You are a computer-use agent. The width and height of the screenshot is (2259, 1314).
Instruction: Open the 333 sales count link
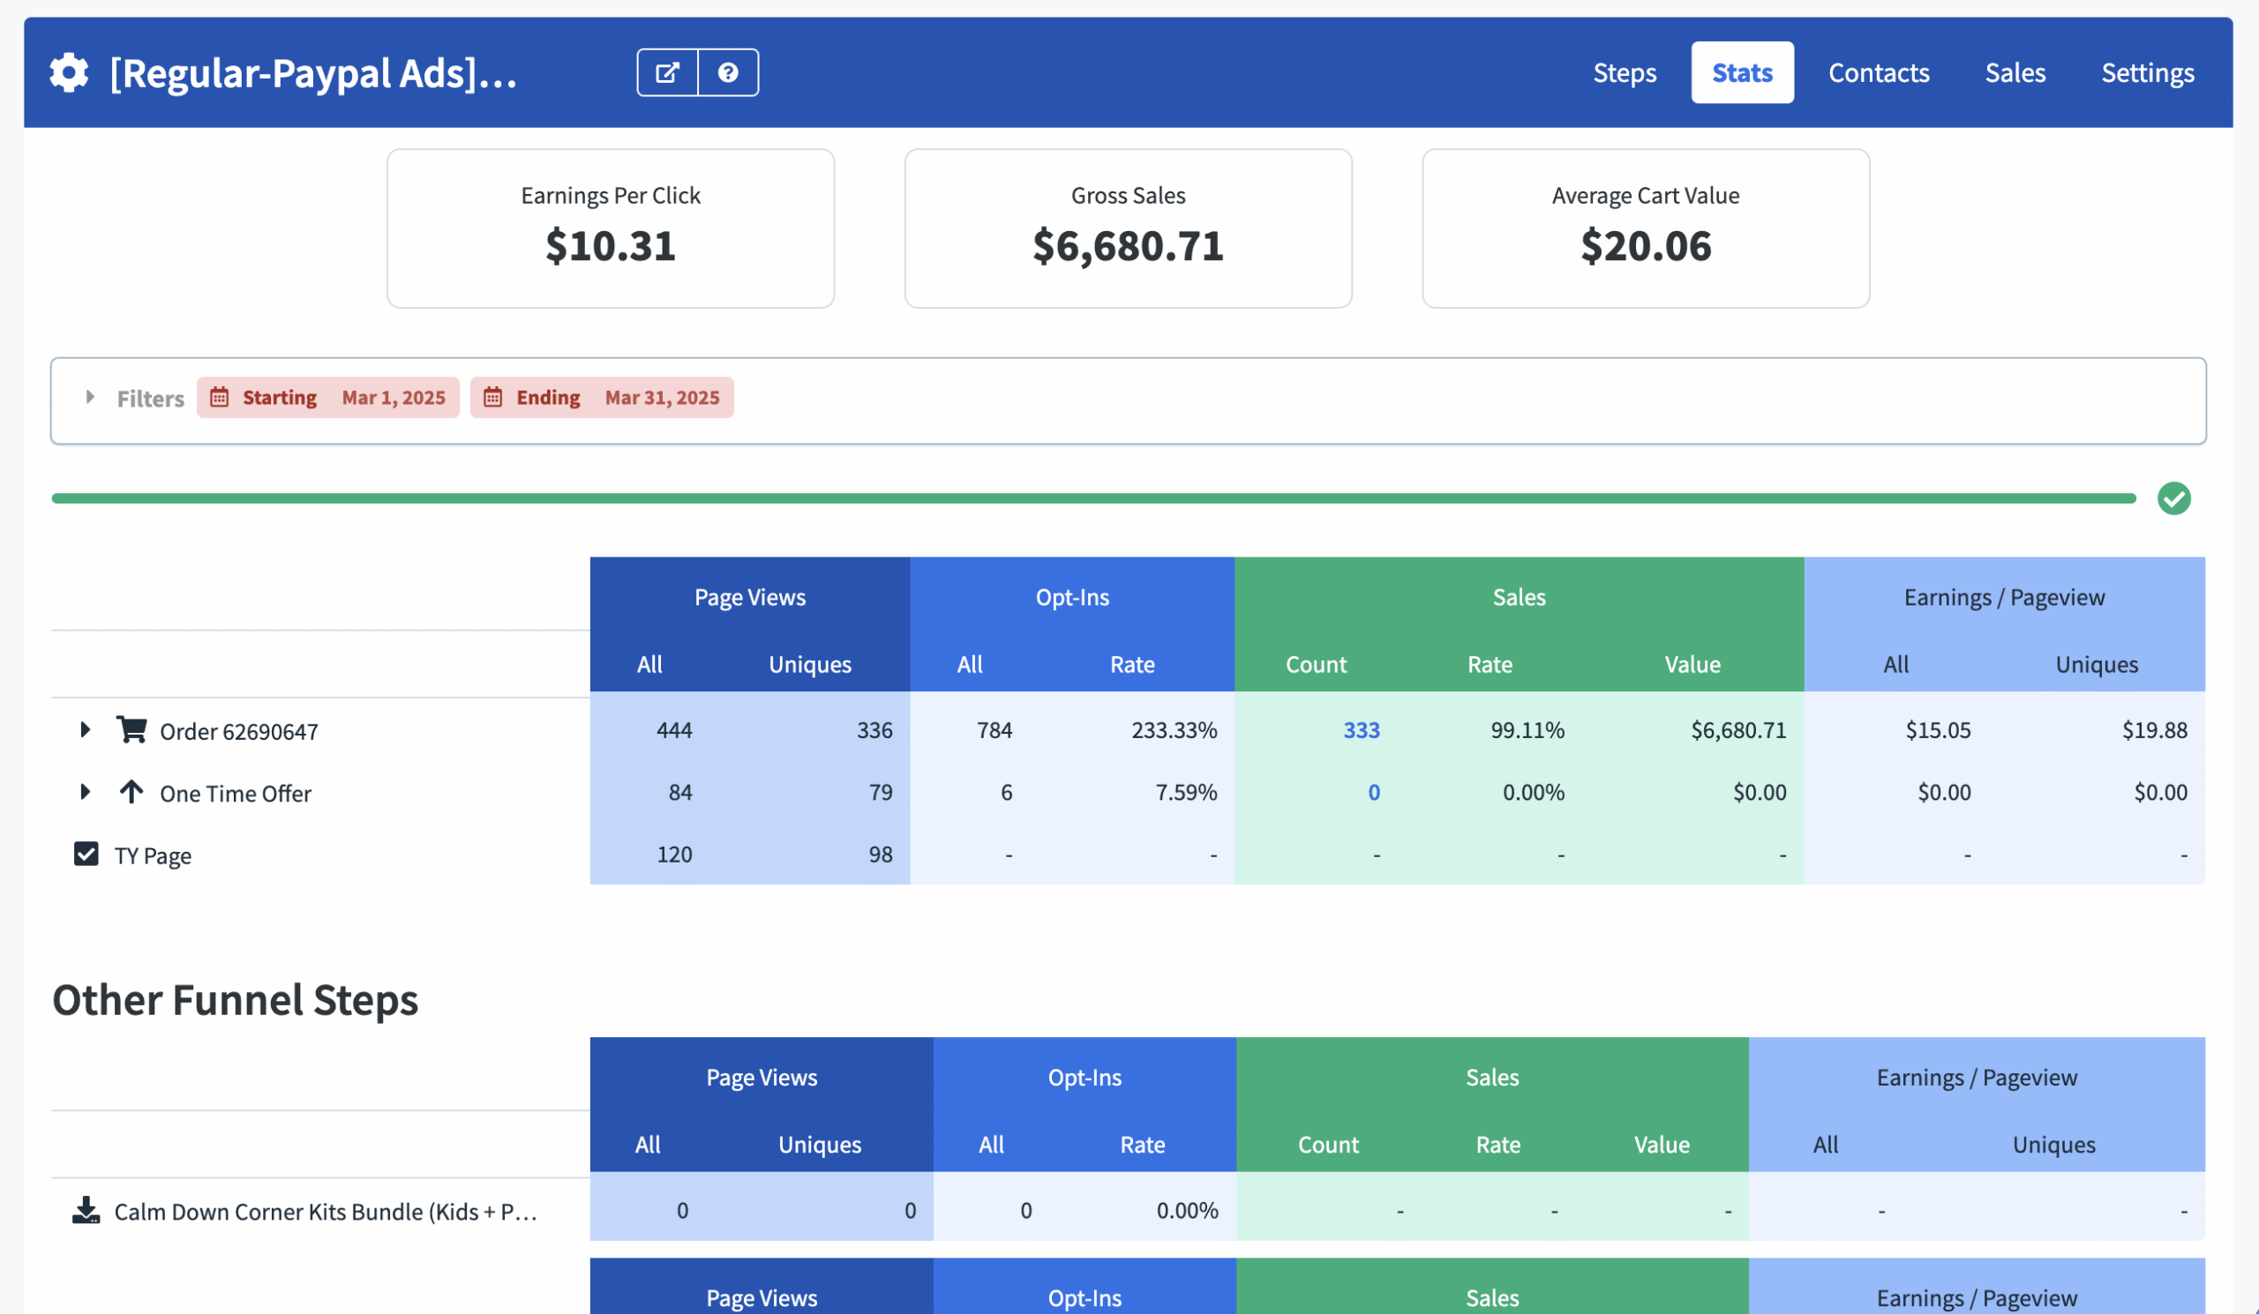click(1361, 731)
